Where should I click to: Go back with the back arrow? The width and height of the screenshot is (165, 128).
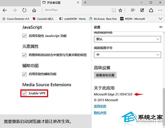(5, 10)
